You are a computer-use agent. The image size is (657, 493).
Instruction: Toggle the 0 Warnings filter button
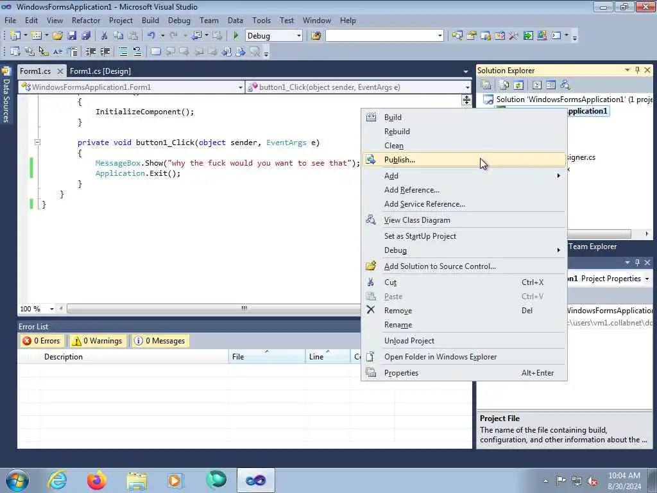98,341
